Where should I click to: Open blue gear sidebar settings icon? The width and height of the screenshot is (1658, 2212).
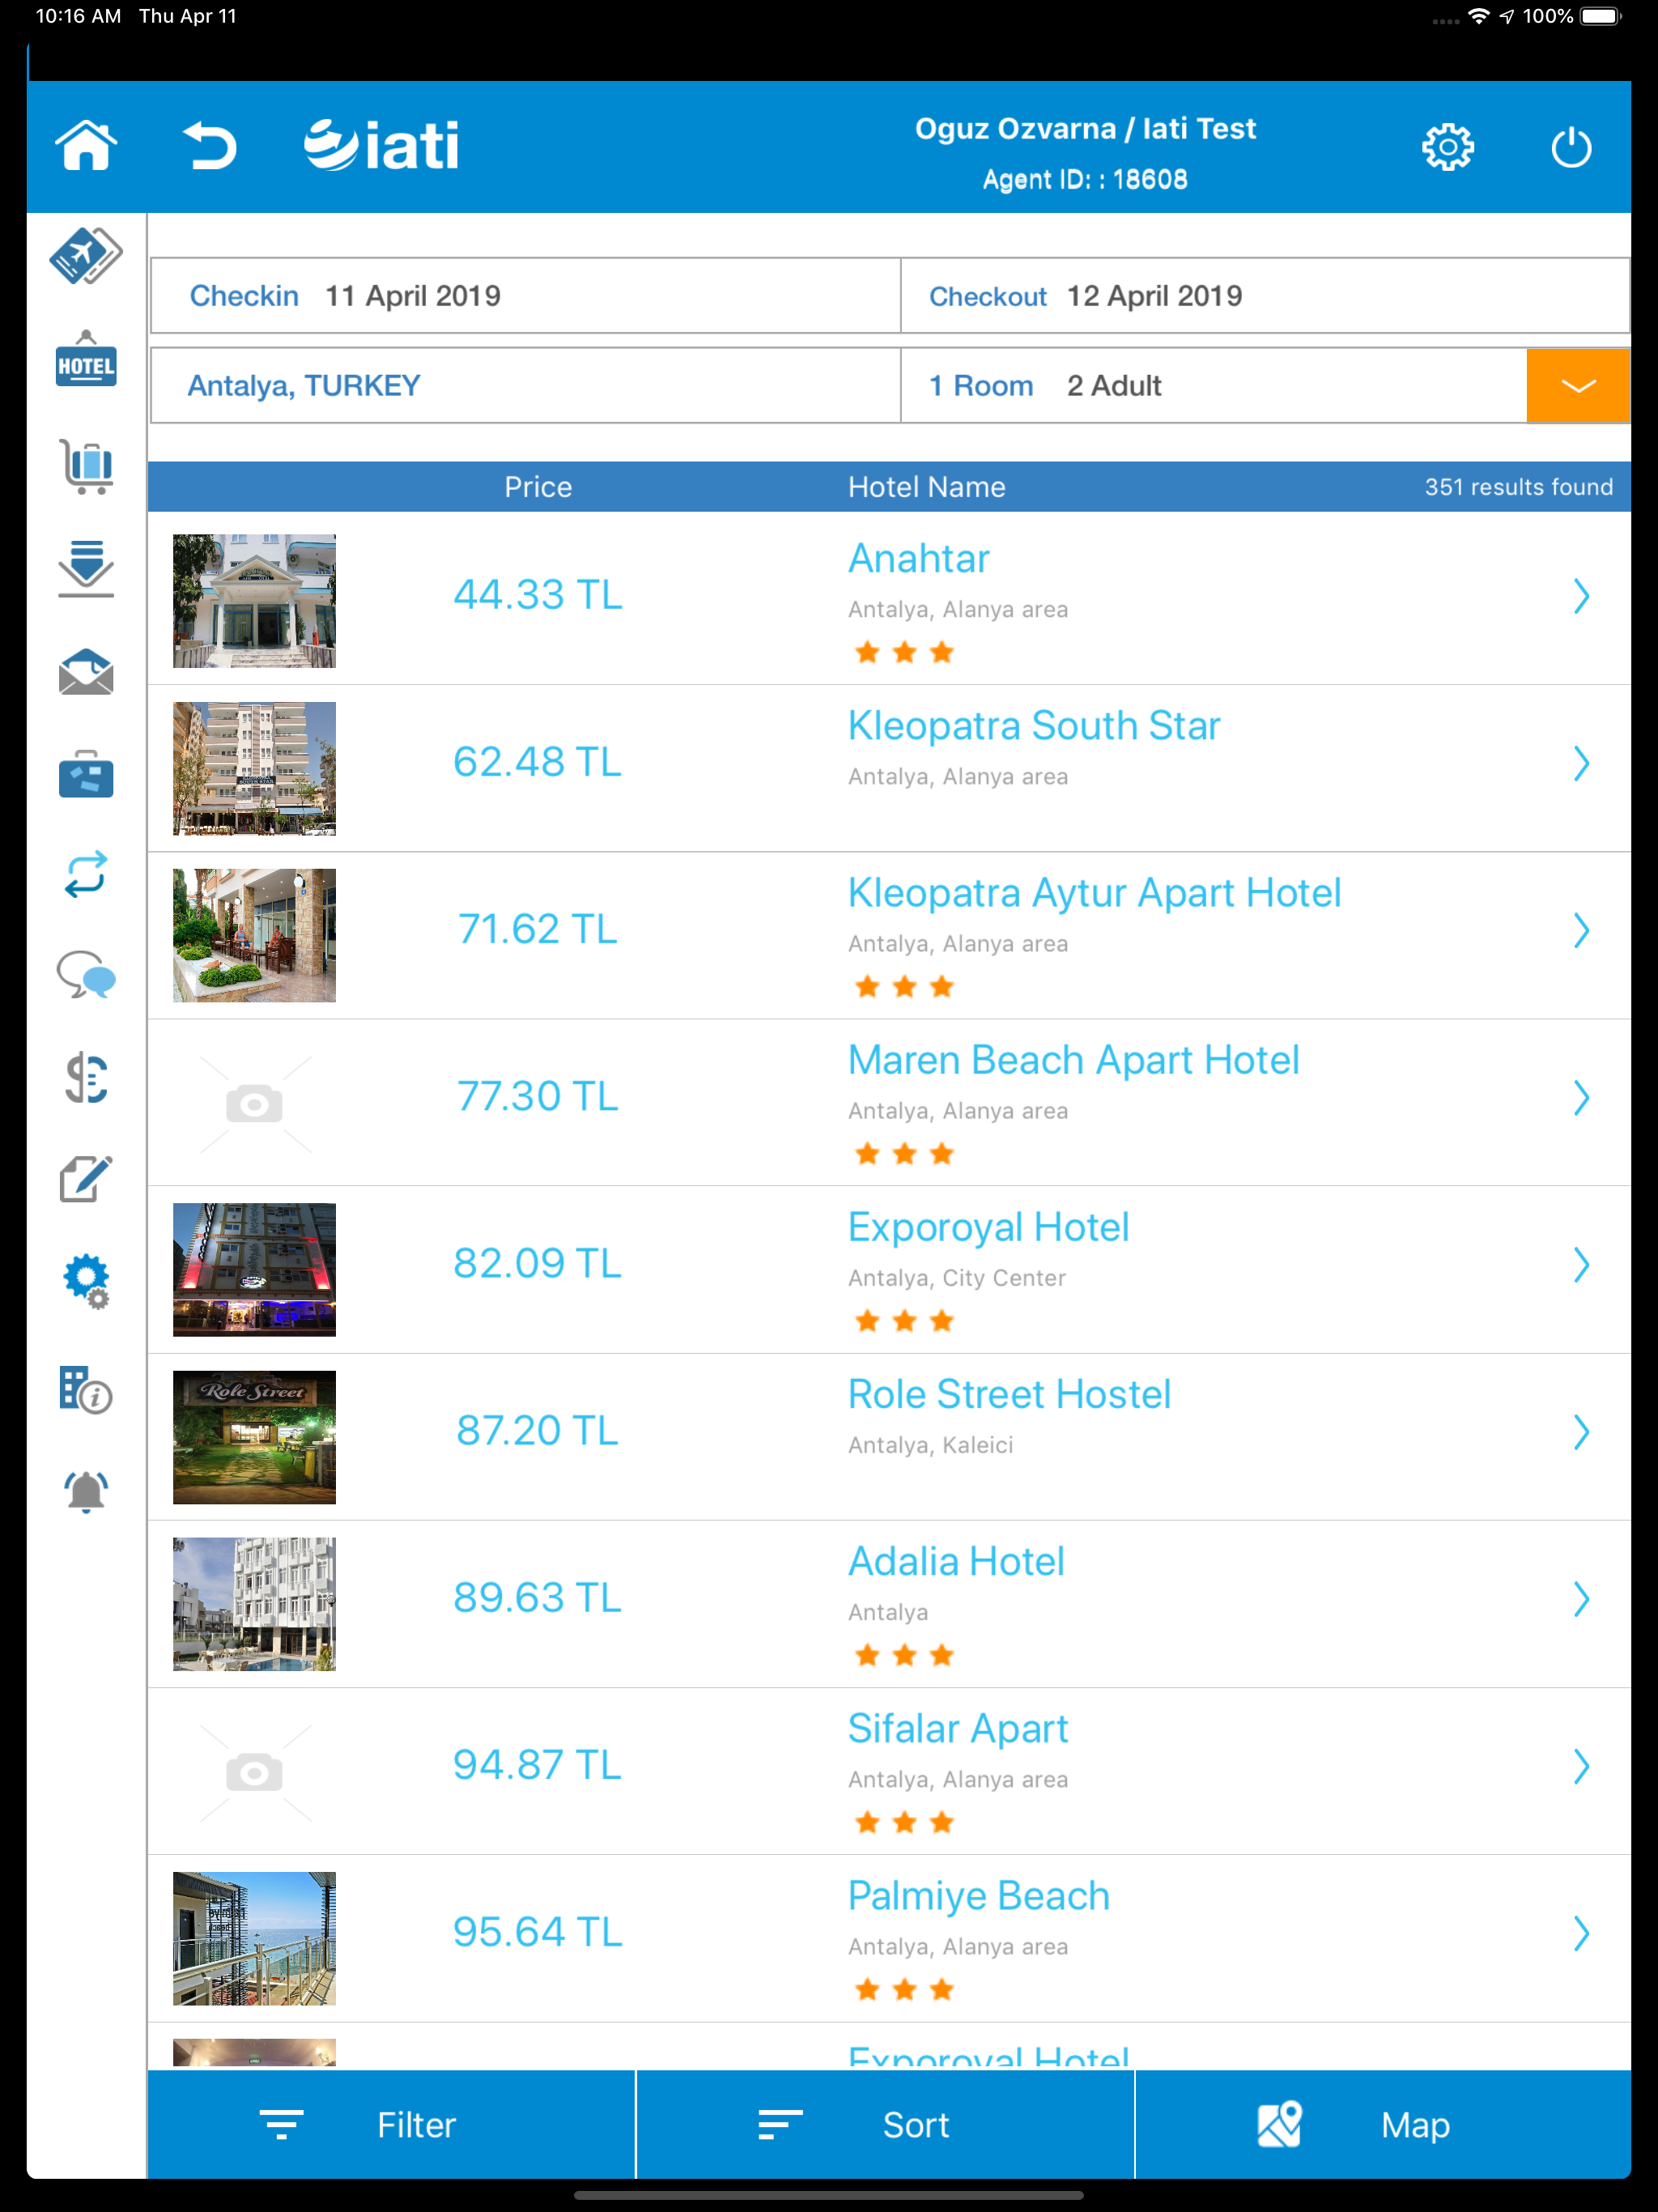pyautogui.click(x=86, y=1281)
